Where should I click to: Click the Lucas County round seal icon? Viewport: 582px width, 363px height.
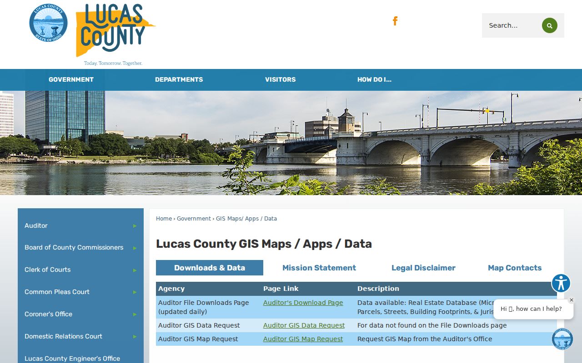pos(48,23)
